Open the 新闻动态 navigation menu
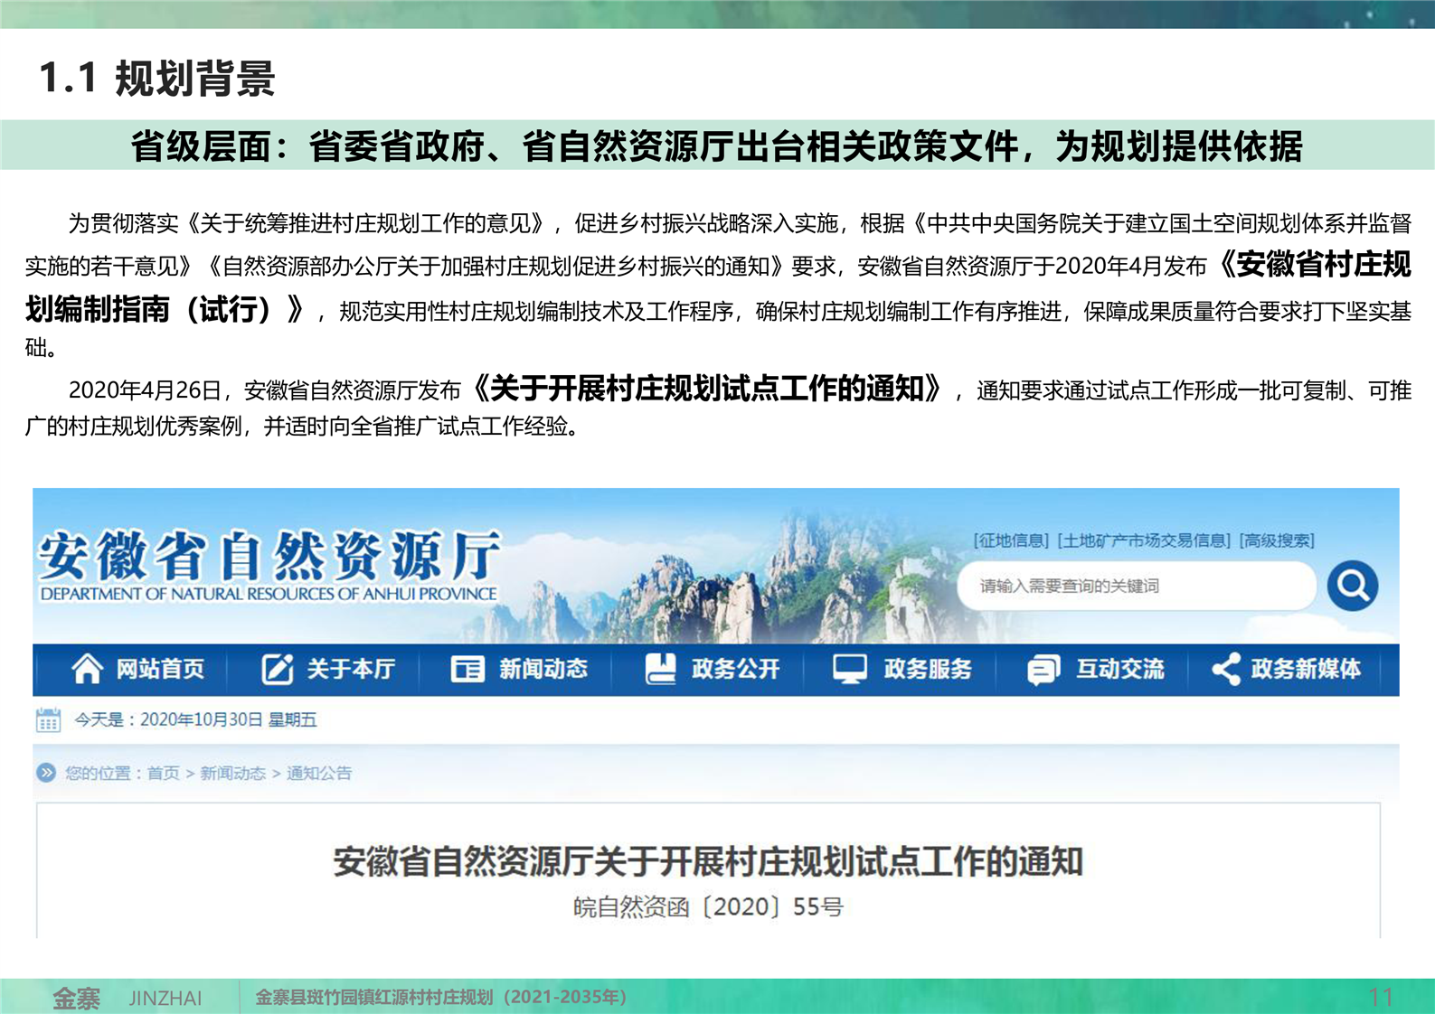The width and height of the screenshot is (1435, 1014). click(x=543, y=669)
